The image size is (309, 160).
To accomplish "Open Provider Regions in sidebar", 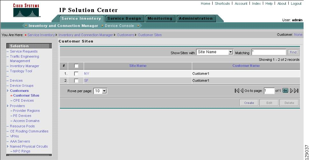I will click(26, 111).
